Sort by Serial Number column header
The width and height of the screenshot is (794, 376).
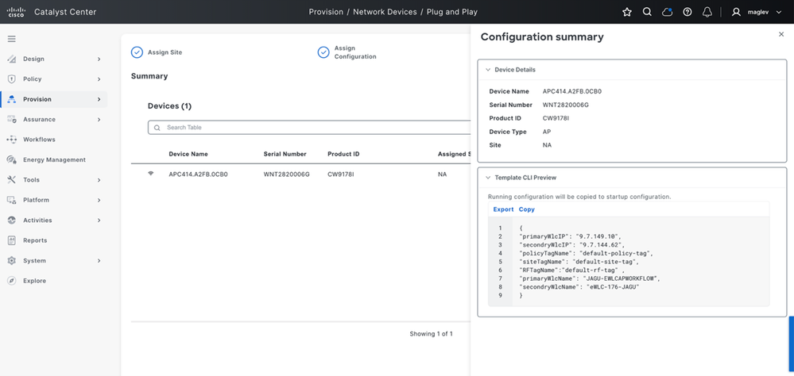click(x=285, y=154)
